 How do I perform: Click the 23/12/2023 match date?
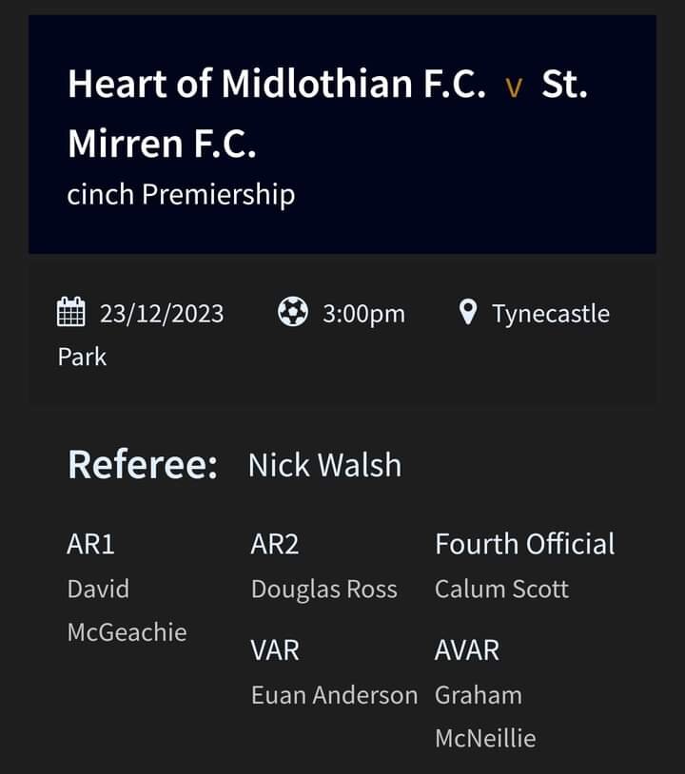pyautogui.click(x=162, y=314)
